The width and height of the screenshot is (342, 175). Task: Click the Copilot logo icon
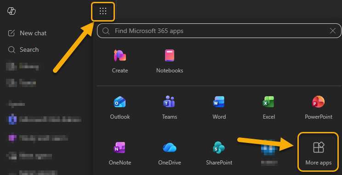click(x=11, y=11)
